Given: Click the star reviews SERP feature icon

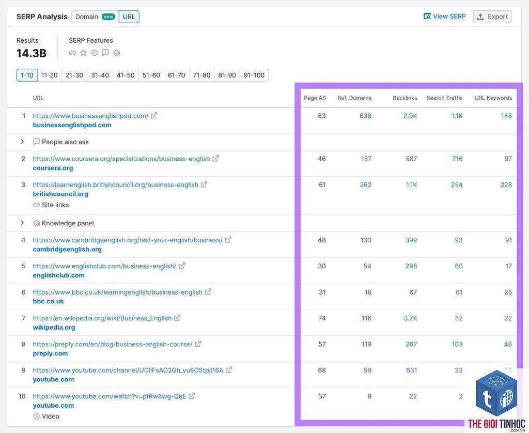Looking at the screenshot, I should 83,53.
